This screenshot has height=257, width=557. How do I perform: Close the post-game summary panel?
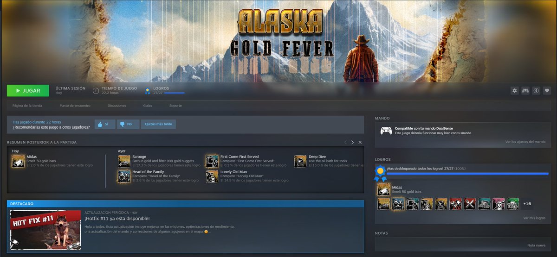click(360, 142)
